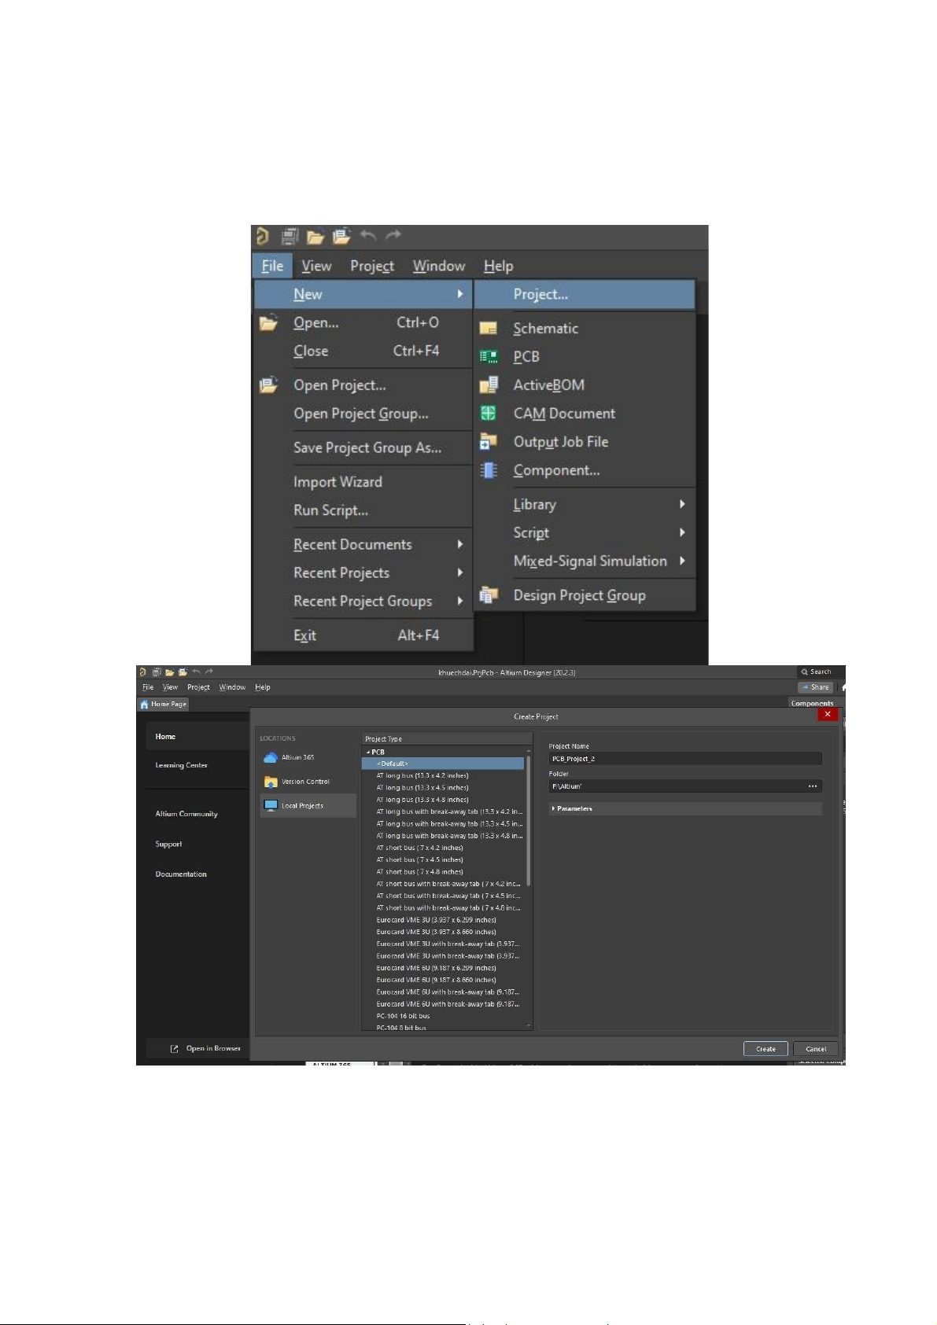Choose the Output Job File icon

489,442
